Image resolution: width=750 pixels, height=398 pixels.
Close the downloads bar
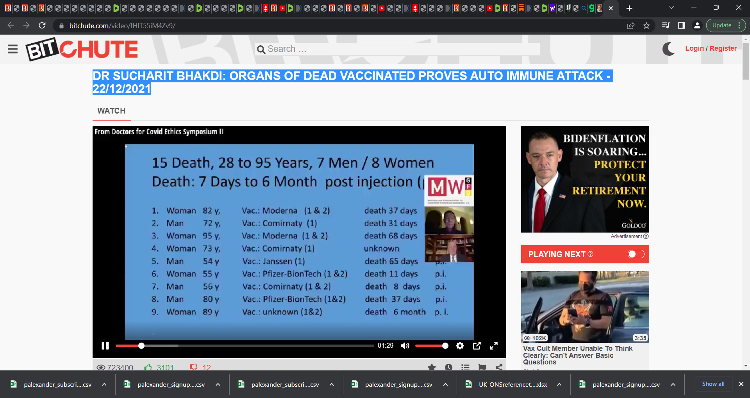point(741,384)
